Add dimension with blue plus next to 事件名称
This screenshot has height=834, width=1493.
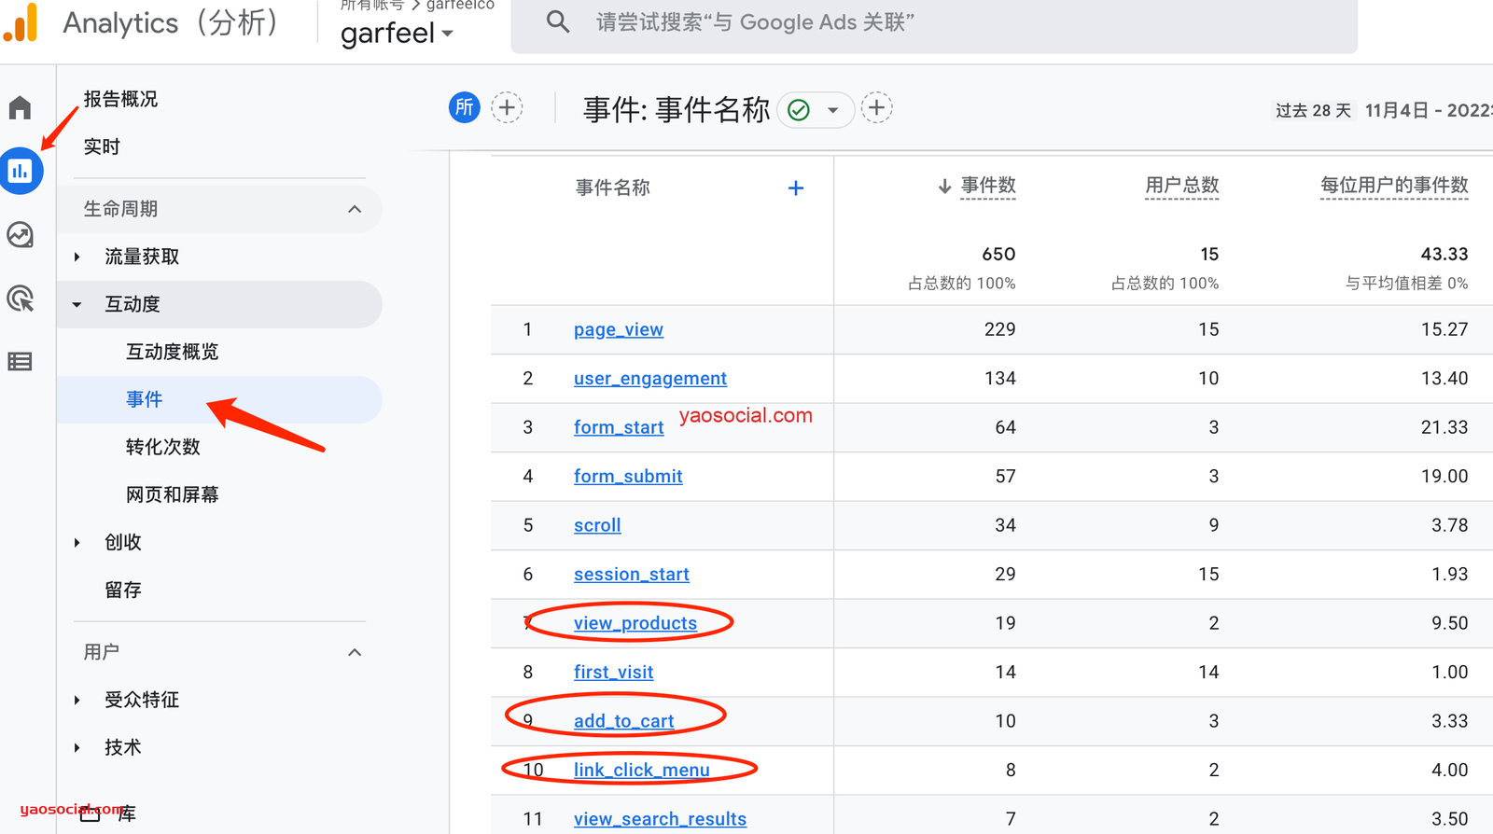click(x=795, y=188)
